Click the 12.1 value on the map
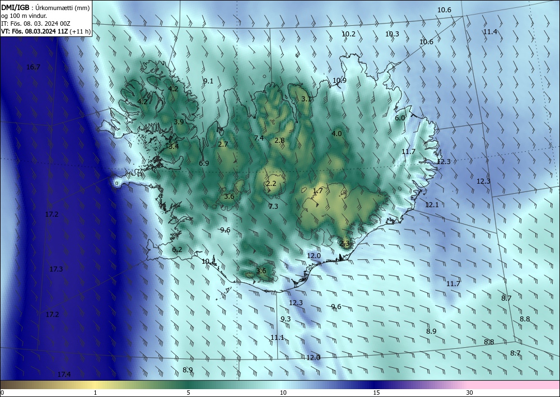The image size is (560, 397). tap(432, 205)
